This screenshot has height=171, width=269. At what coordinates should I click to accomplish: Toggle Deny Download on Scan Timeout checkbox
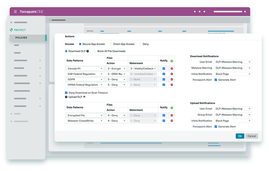pos(66,93)
